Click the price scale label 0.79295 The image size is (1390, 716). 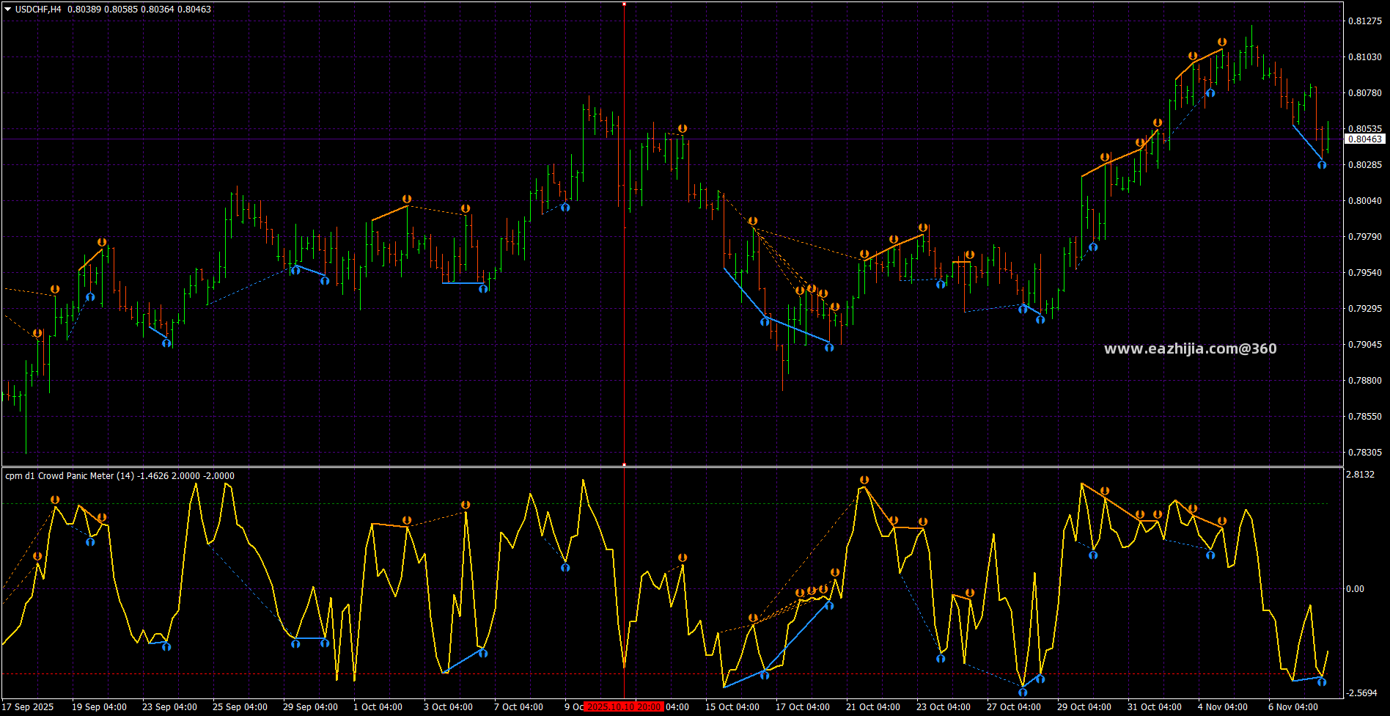coord(1365,309)
